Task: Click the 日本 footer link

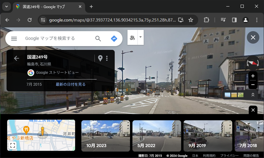Action: click(x=195, y=156)
